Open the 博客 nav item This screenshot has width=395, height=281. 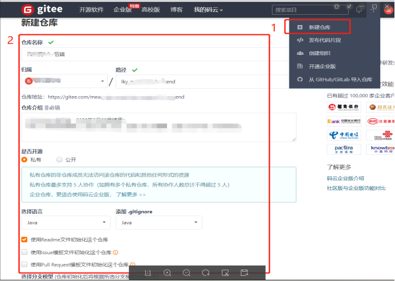(x=176, y=10)
